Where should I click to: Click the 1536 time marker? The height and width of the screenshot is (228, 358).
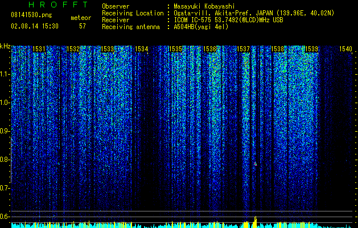point(209,49)
